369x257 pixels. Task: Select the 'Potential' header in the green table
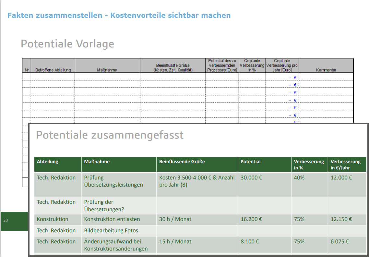(265, 165)
